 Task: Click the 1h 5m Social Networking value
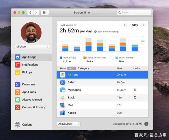click(x=90, y=62)
